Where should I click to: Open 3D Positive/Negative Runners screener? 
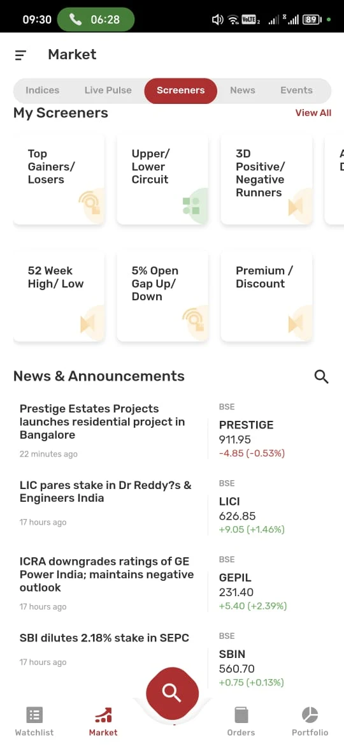click(x=266, y=179)
